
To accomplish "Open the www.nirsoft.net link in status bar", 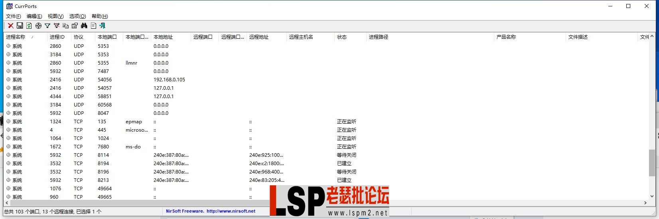I will [x=231, y=211].
